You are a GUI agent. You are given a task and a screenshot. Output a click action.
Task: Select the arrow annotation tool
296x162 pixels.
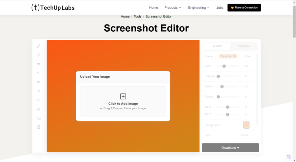click(39, 73)
